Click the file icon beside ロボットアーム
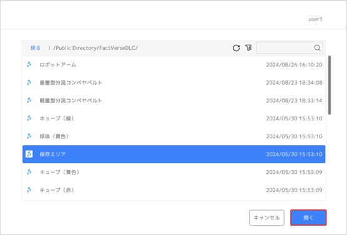Screen dimensions: 347x235 (x=29, y=65)
